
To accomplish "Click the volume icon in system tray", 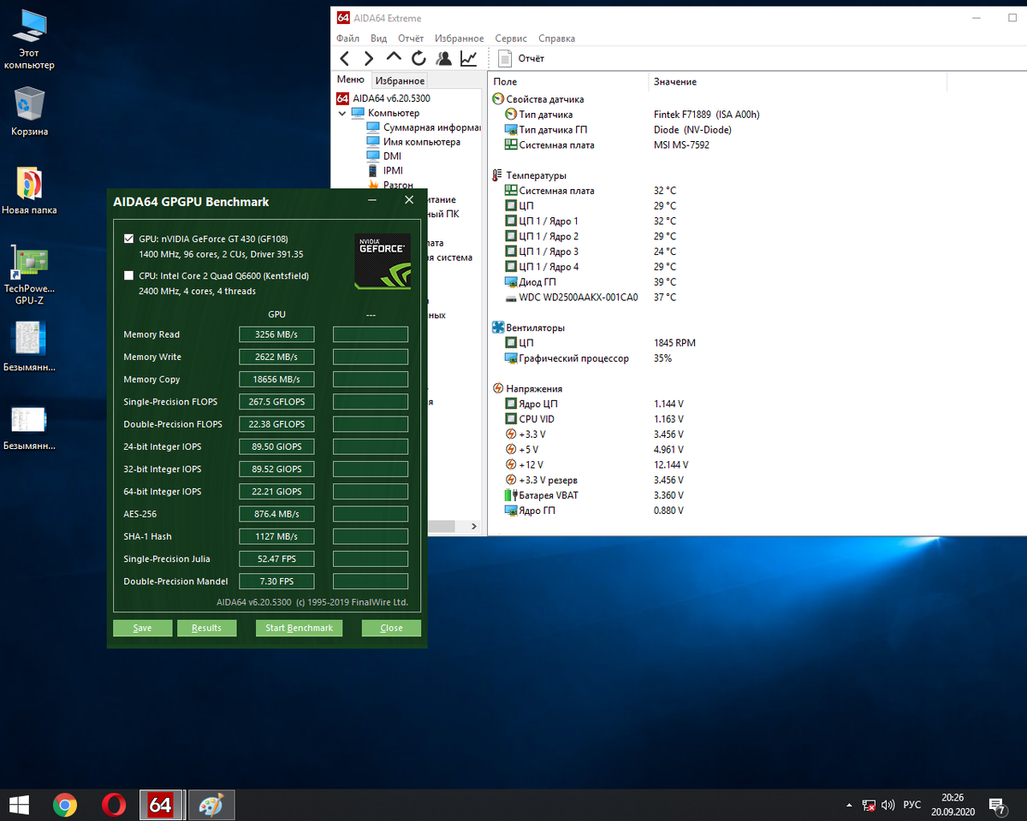I will pyautogui.click(x=888, y=805).
